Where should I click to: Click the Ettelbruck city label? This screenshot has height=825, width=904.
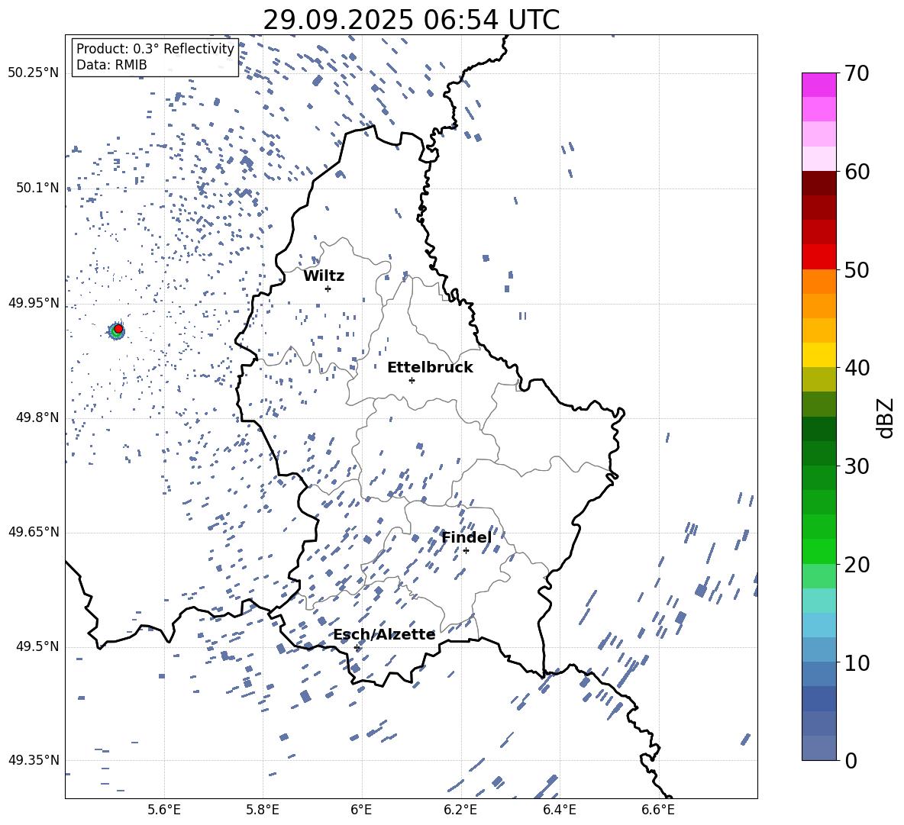tap(430, 368)
